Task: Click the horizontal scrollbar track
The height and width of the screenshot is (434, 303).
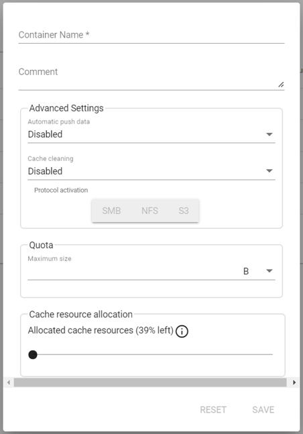Action: pos(150,382)
